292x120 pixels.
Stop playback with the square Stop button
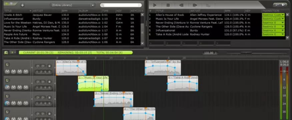[x=168, y=5]
